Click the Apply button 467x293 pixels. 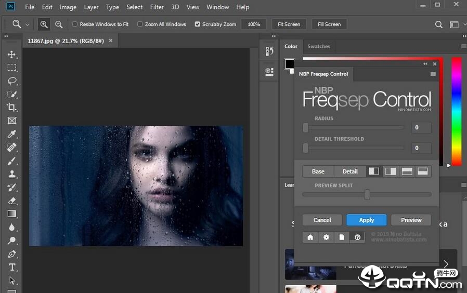(x=366, y=220)
